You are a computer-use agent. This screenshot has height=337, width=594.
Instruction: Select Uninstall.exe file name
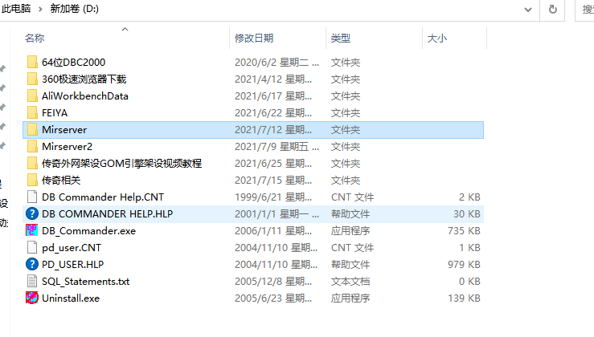click(71, 298)
